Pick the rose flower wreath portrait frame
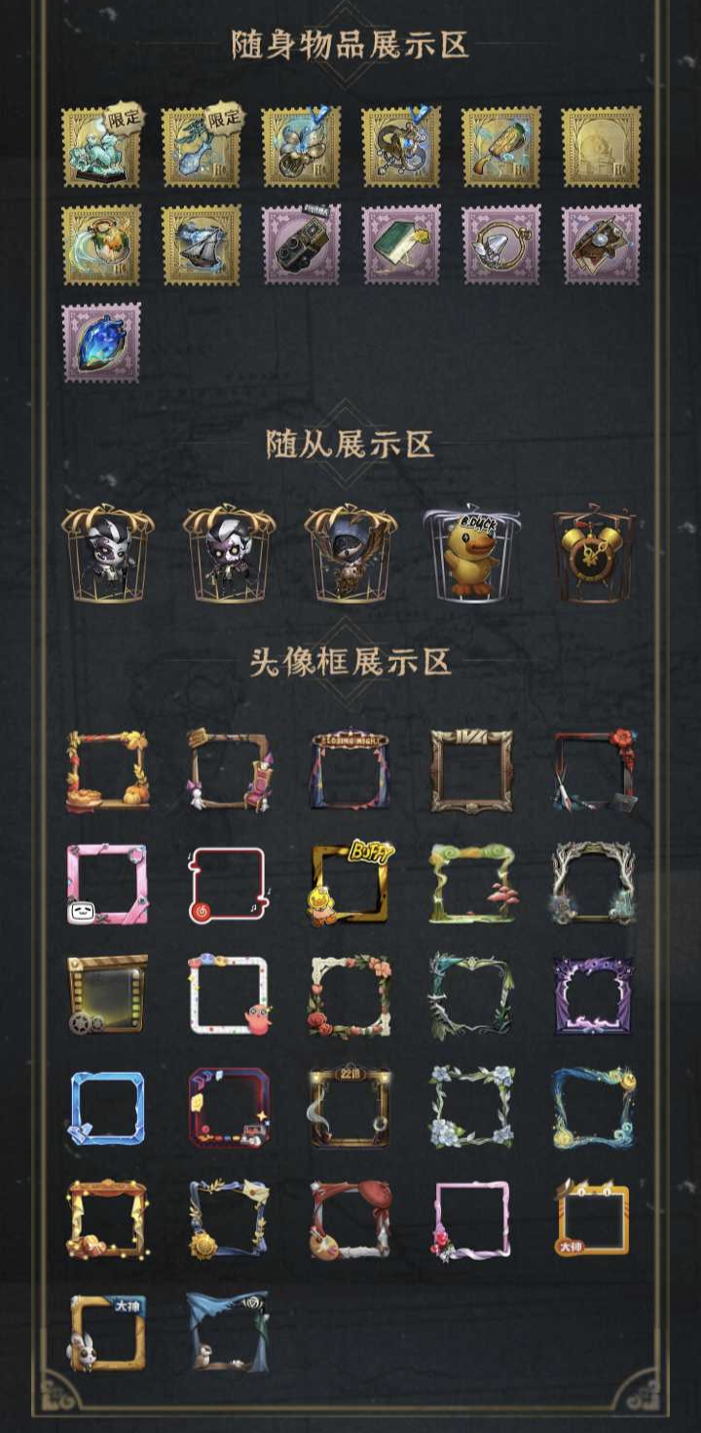The image size is (701, 1433). 350,995
